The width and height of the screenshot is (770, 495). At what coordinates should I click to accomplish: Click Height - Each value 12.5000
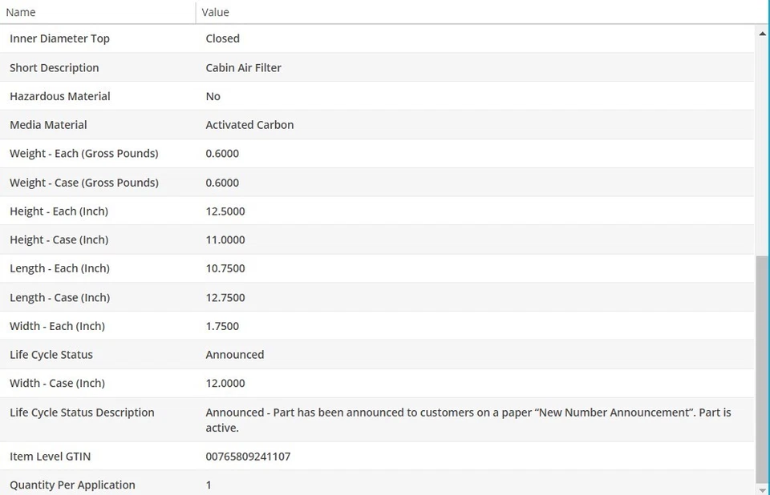[225, 211]
